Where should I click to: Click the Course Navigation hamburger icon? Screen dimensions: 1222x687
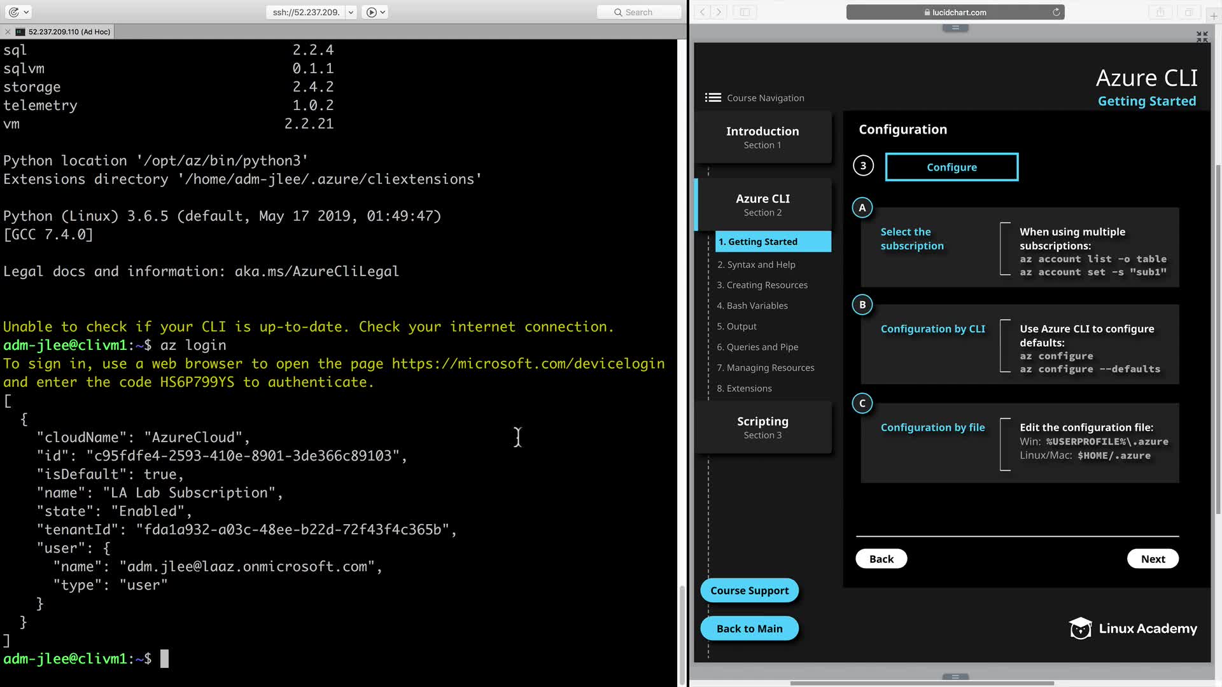pos(713,98)
